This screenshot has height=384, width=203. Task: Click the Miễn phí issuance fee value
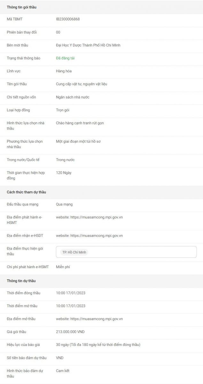tap(63, 267)
